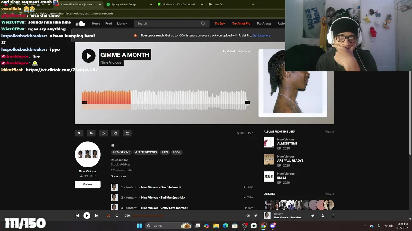Copy link using the copy icon button

point(115,133)
